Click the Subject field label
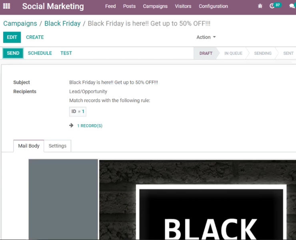Screen dimensions: 296x240 click(22, 82)
